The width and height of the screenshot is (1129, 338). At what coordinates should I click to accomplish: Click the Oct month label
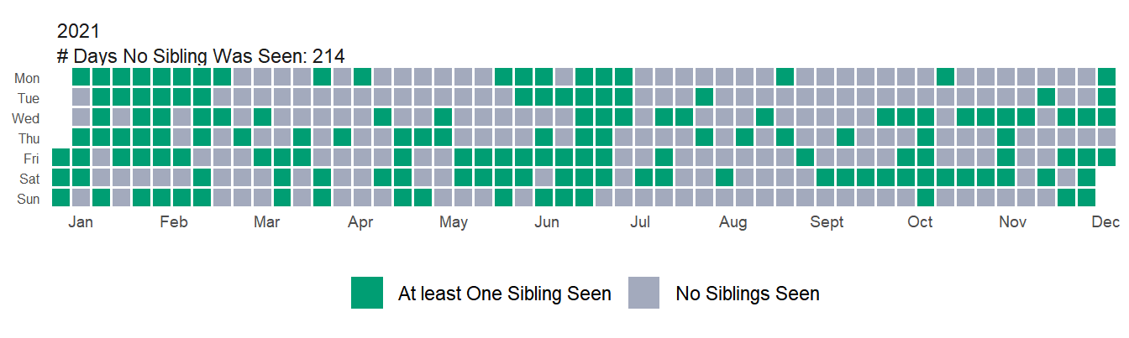tap(920, 222)
